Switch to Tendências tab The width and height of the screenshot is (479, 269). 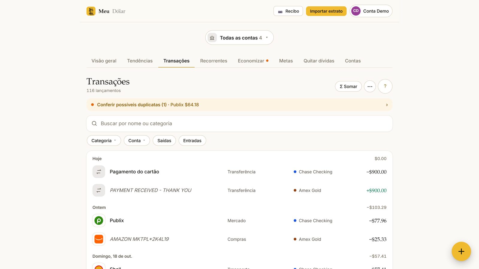(140, 61)
